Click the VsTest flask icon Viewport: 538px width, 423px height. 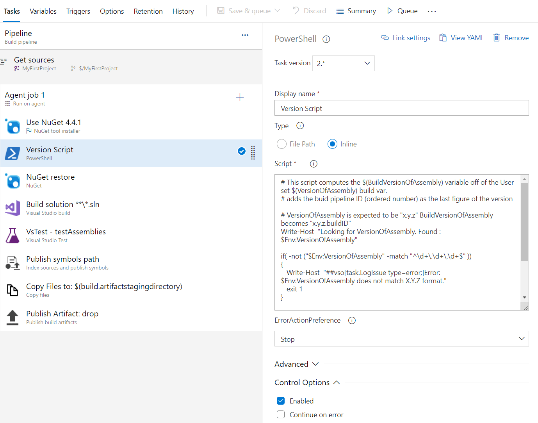(12, 235)
